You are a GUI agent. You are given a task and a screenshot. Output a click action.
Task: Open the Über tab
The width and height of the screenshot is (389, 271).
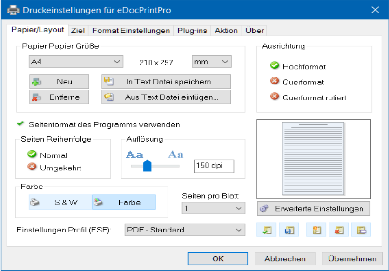[254, 31]
